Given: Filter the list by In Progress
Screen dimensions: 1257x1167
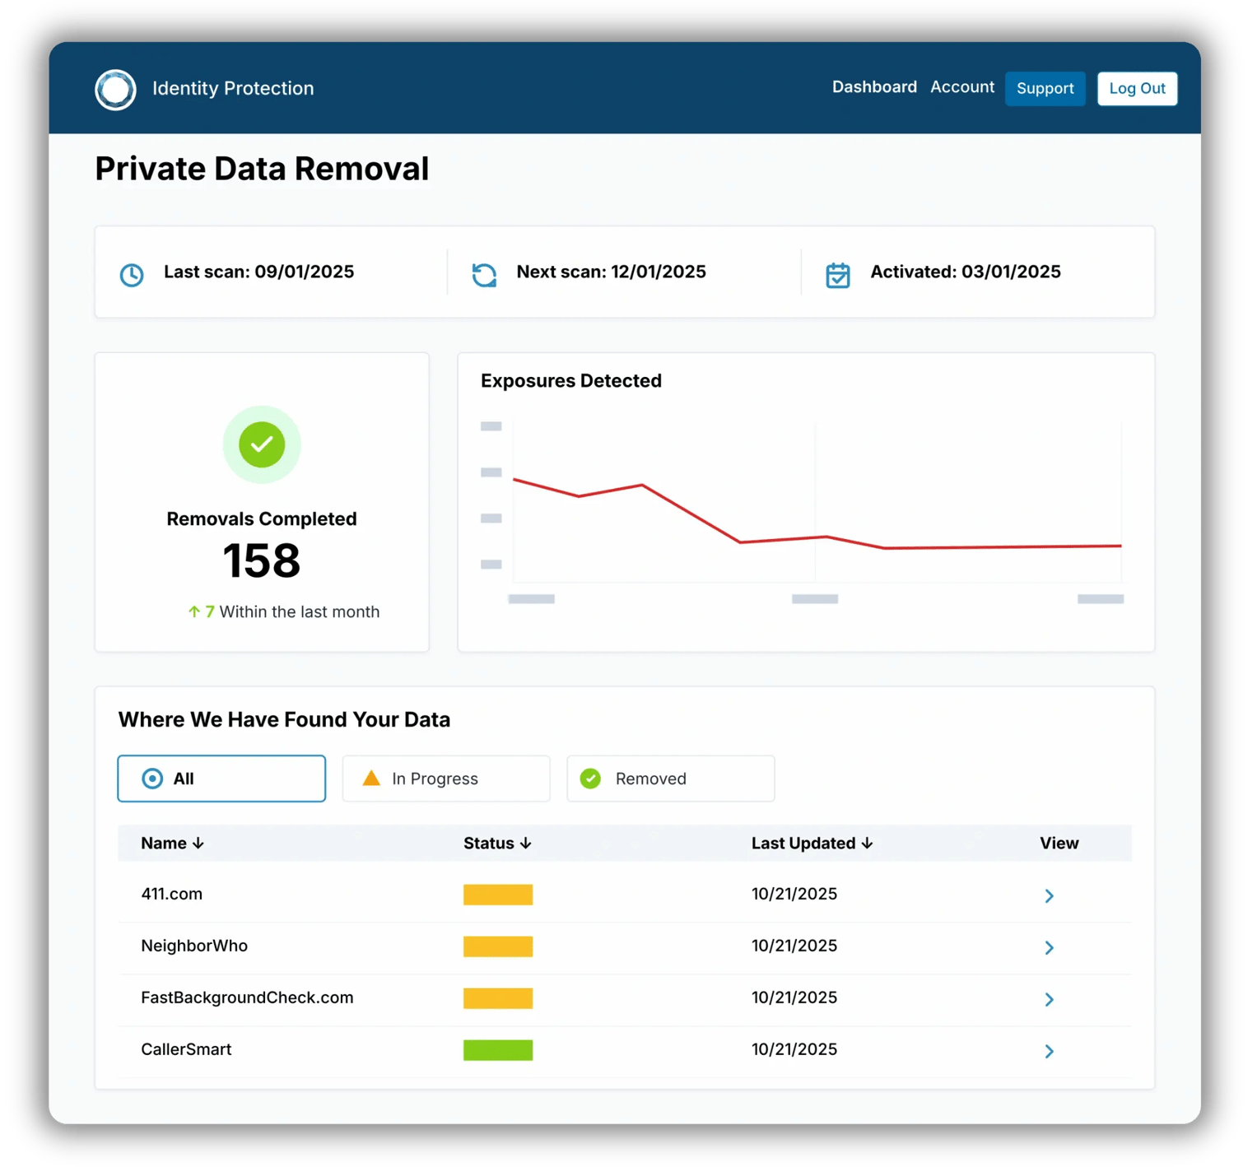Looking at the screenshot, I should 446,779.
